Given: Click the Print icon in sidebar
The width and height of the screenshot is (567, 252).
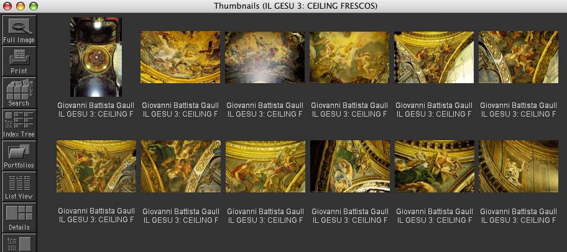Looking at the screenshot, I should click(19, 61).
